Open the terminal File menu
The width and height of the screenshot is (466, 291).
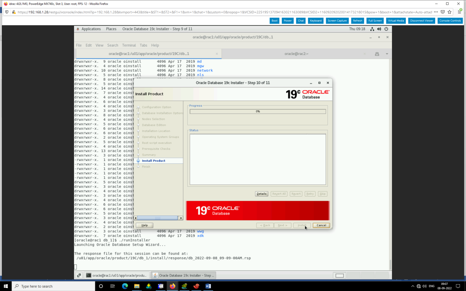(x=79, y=45)
